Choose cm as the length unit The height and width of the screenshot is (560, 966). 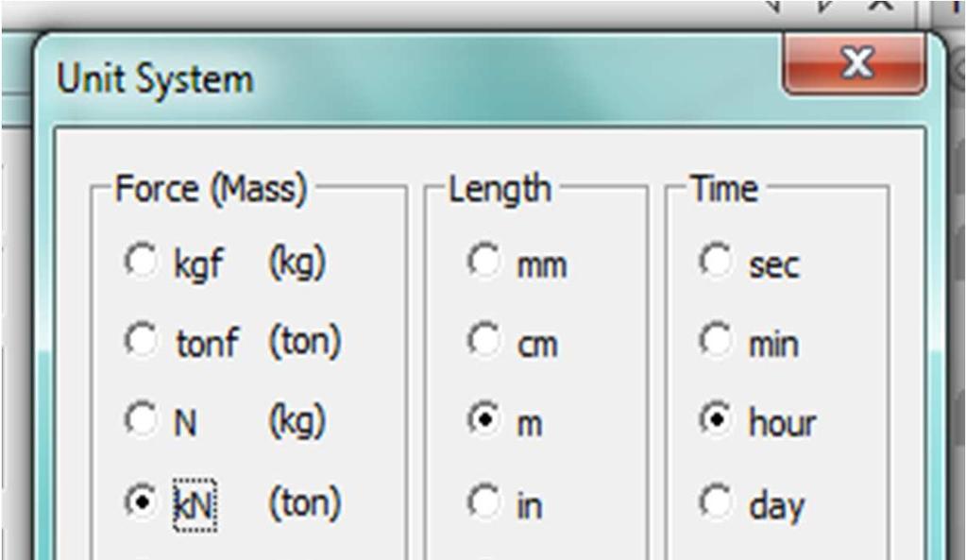pyautogui.click(x=484, y=339)
